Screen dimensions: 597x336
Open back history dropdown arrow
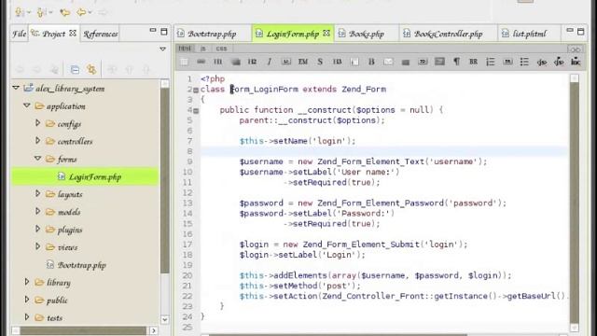coord(90,12)
